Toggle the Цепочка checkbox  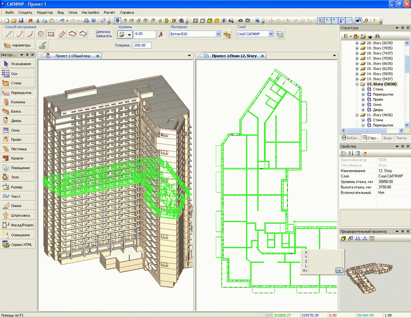point(93,32)
